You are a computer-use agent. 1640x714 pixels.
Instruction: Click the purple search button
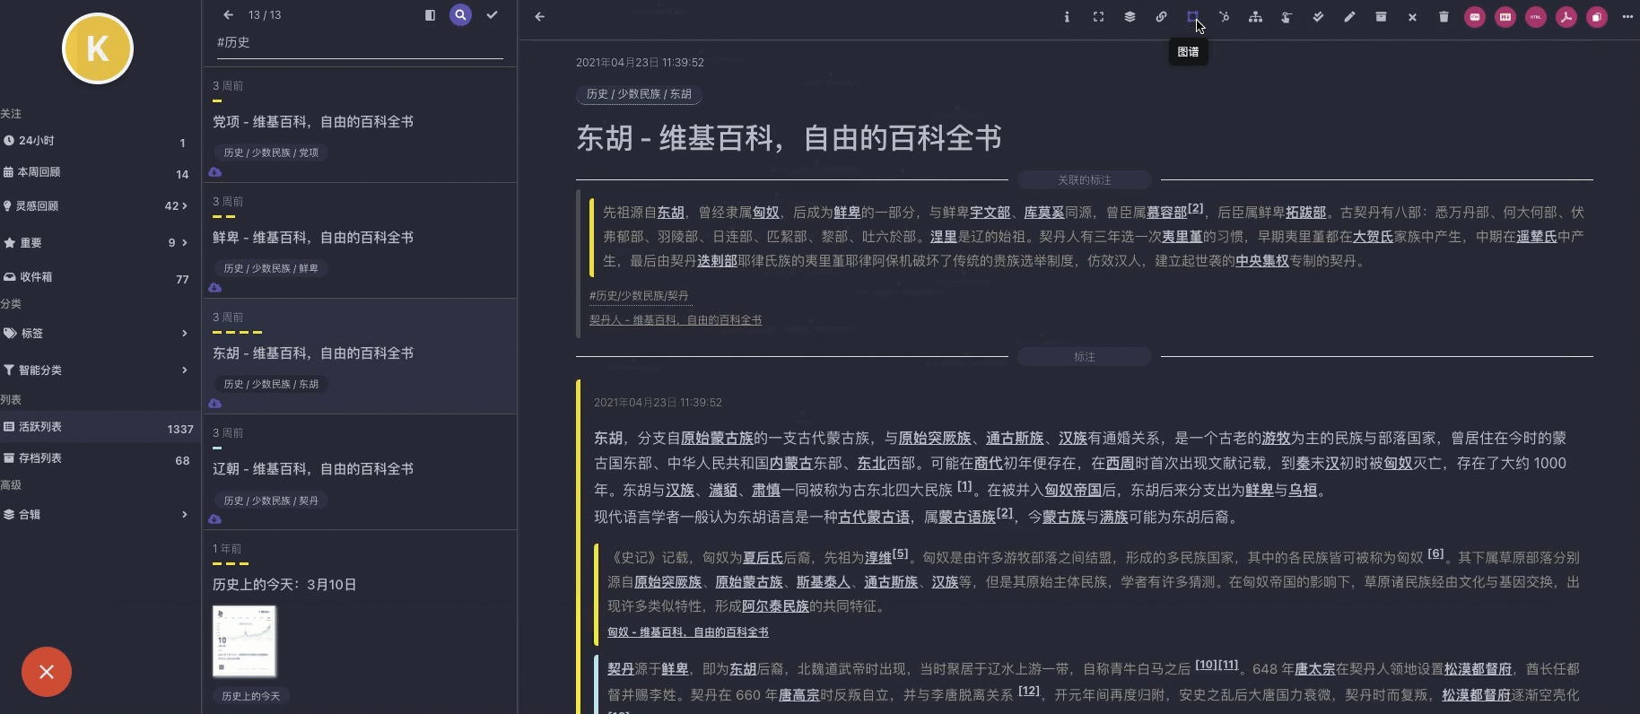tap(460, 15)
